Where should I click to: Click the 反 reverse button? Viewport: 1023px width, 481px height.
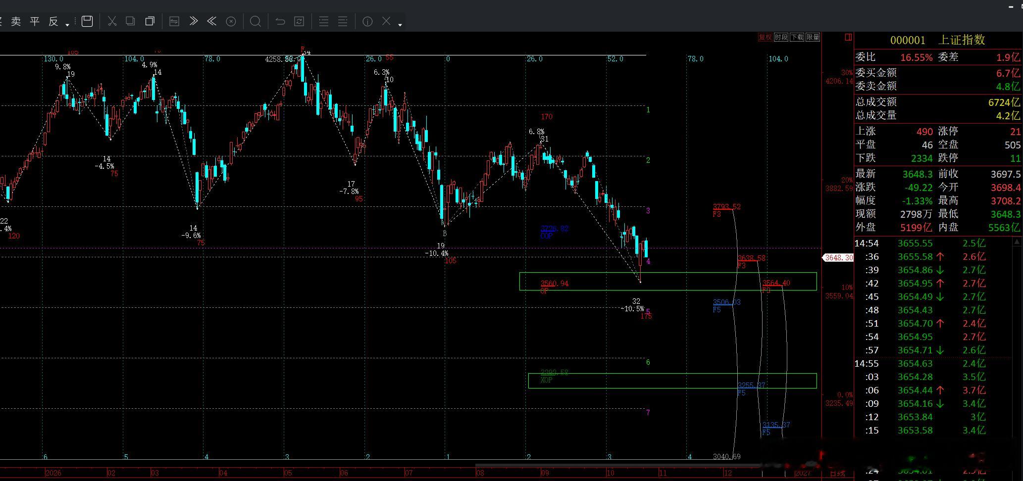[x=53, y=21]
